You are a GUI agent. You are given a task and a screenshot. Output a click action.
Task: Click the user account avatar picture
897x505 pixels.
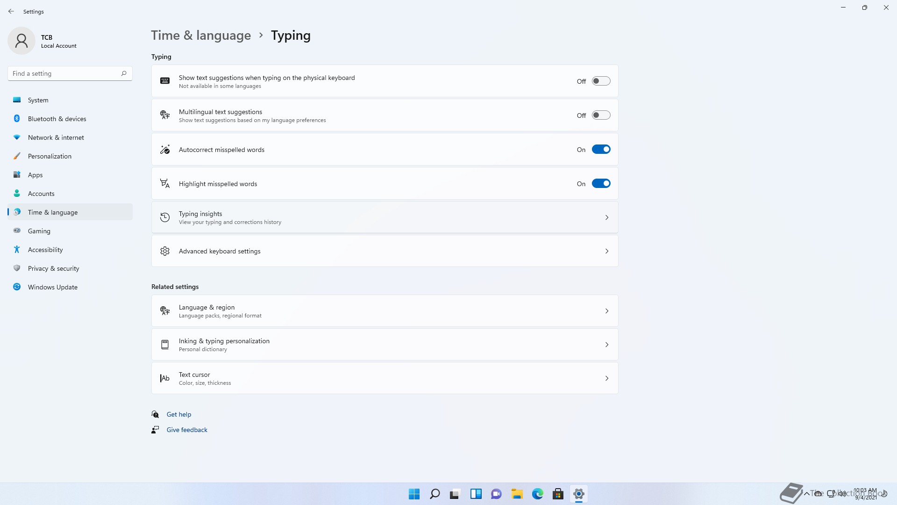click(21, 41)
